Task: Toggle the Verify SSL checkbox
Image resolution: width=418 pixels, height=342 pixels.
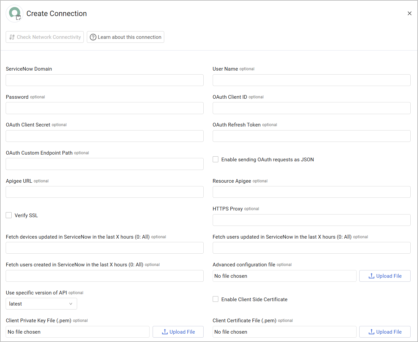Action: 9,215
